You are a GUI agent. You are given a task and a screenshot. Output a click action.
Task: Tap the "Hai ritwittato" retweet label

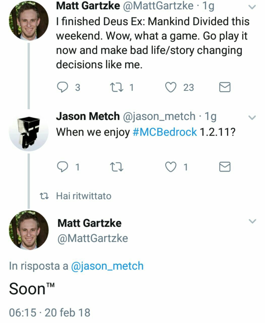(83, 196)
